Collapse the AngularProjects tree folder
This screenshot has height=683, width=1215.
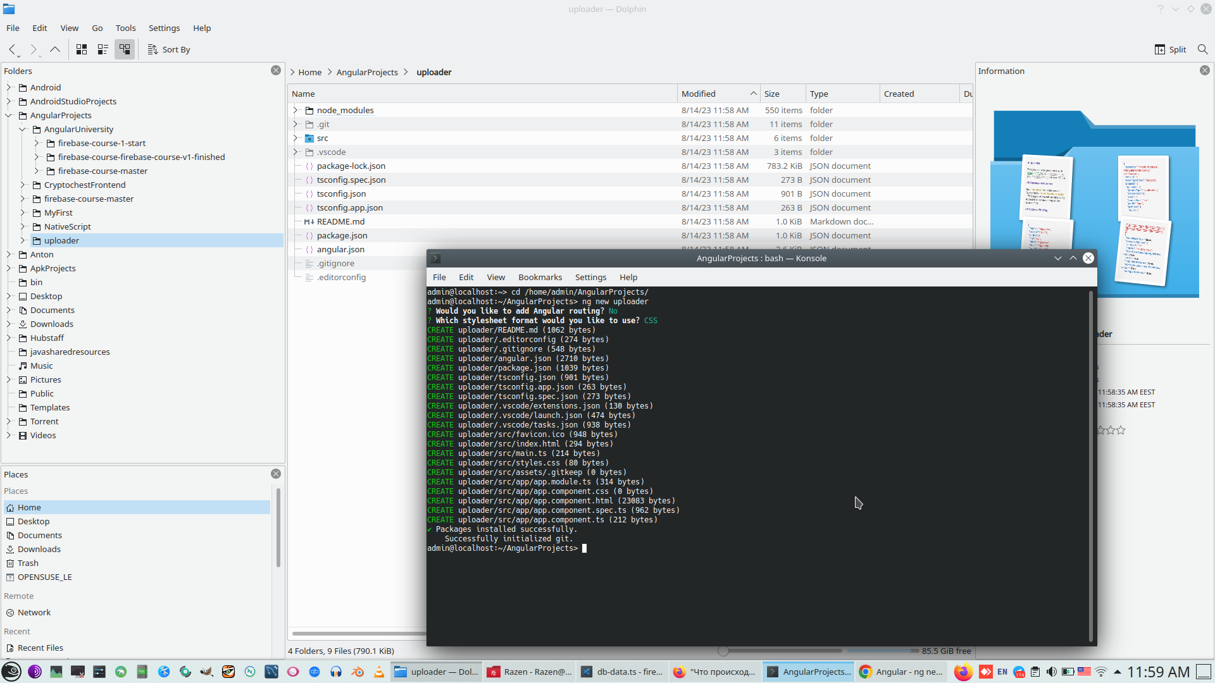[x=9, y=115]
